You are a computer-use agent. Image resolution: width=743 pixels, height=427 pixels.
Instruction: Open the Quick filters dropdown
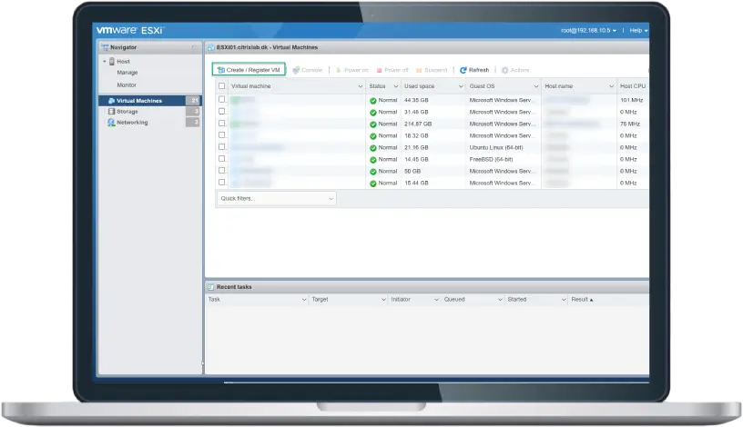click(277, 199)
